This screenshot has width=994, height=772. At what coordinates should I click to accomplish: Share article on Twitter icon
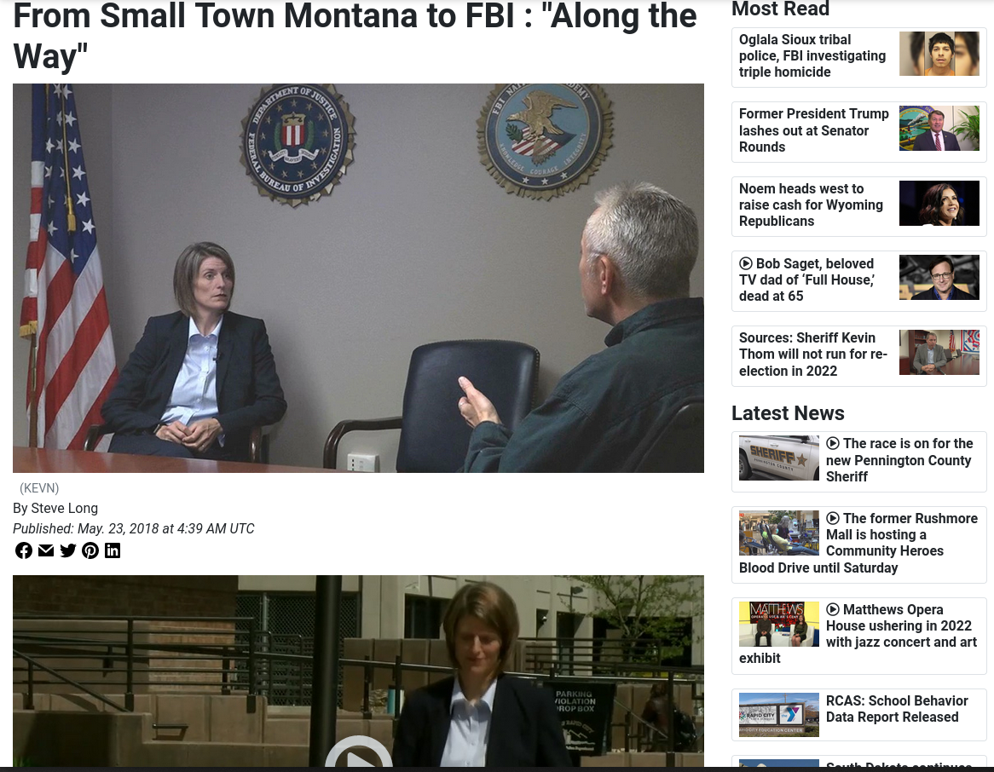click(68, 550)
